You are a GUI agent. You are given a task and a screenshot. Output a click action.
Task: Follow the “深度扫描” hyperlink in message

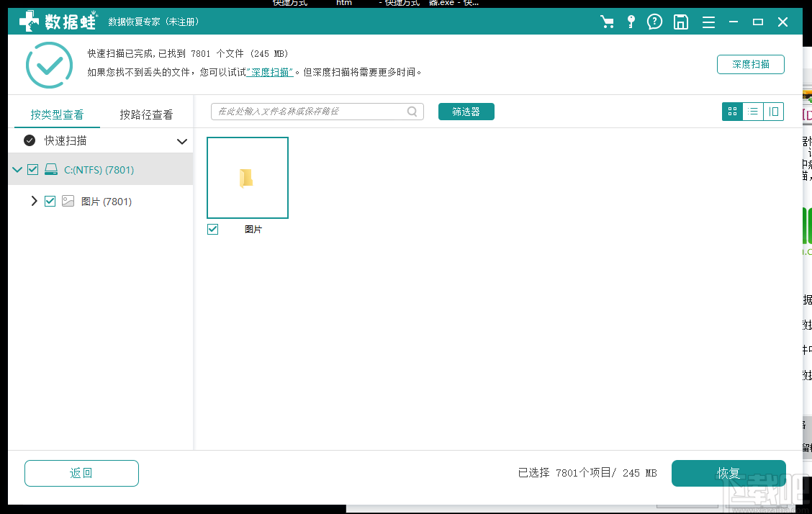click(x=270, y=72)
